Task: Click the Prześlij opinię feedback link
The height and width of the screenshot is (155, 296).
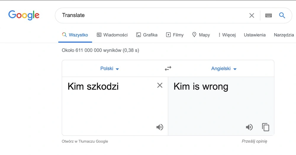Action: (254, 141)
